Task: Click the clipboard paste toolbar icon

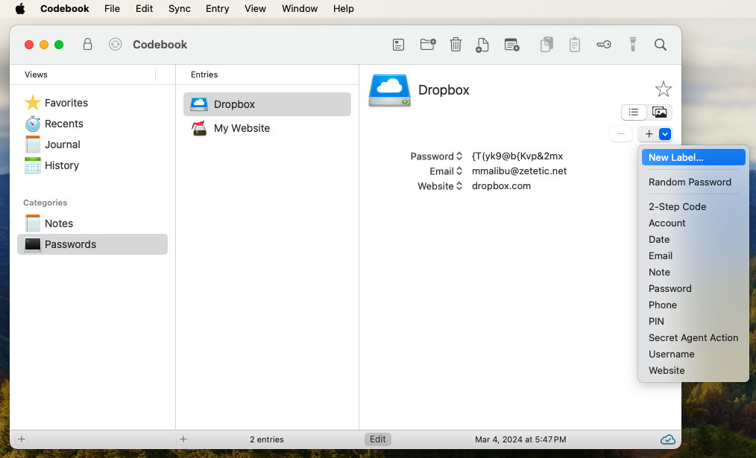Action: pyautogui.click(x=574, y=44)
